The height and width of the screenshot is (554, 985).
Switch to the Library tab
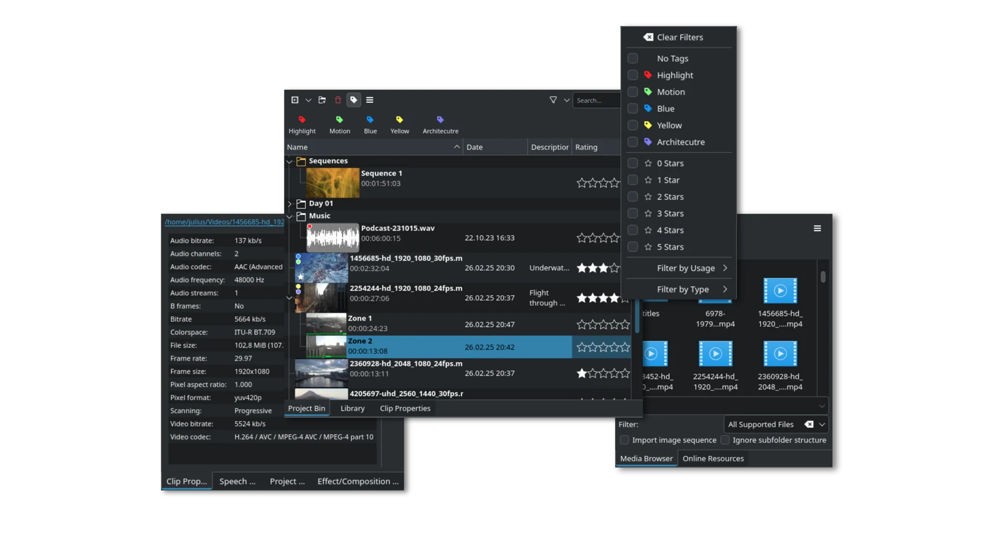[352, 408]
